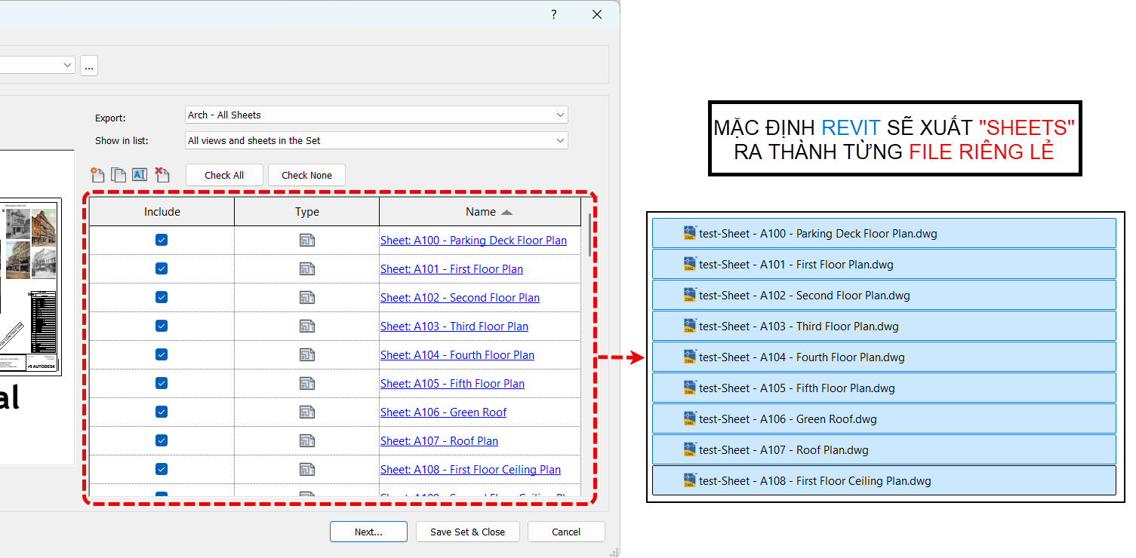The height and width of the screenshot is (558, 1136).
Task: Click the Duplicate Set icon
Action: coord(119,175)
